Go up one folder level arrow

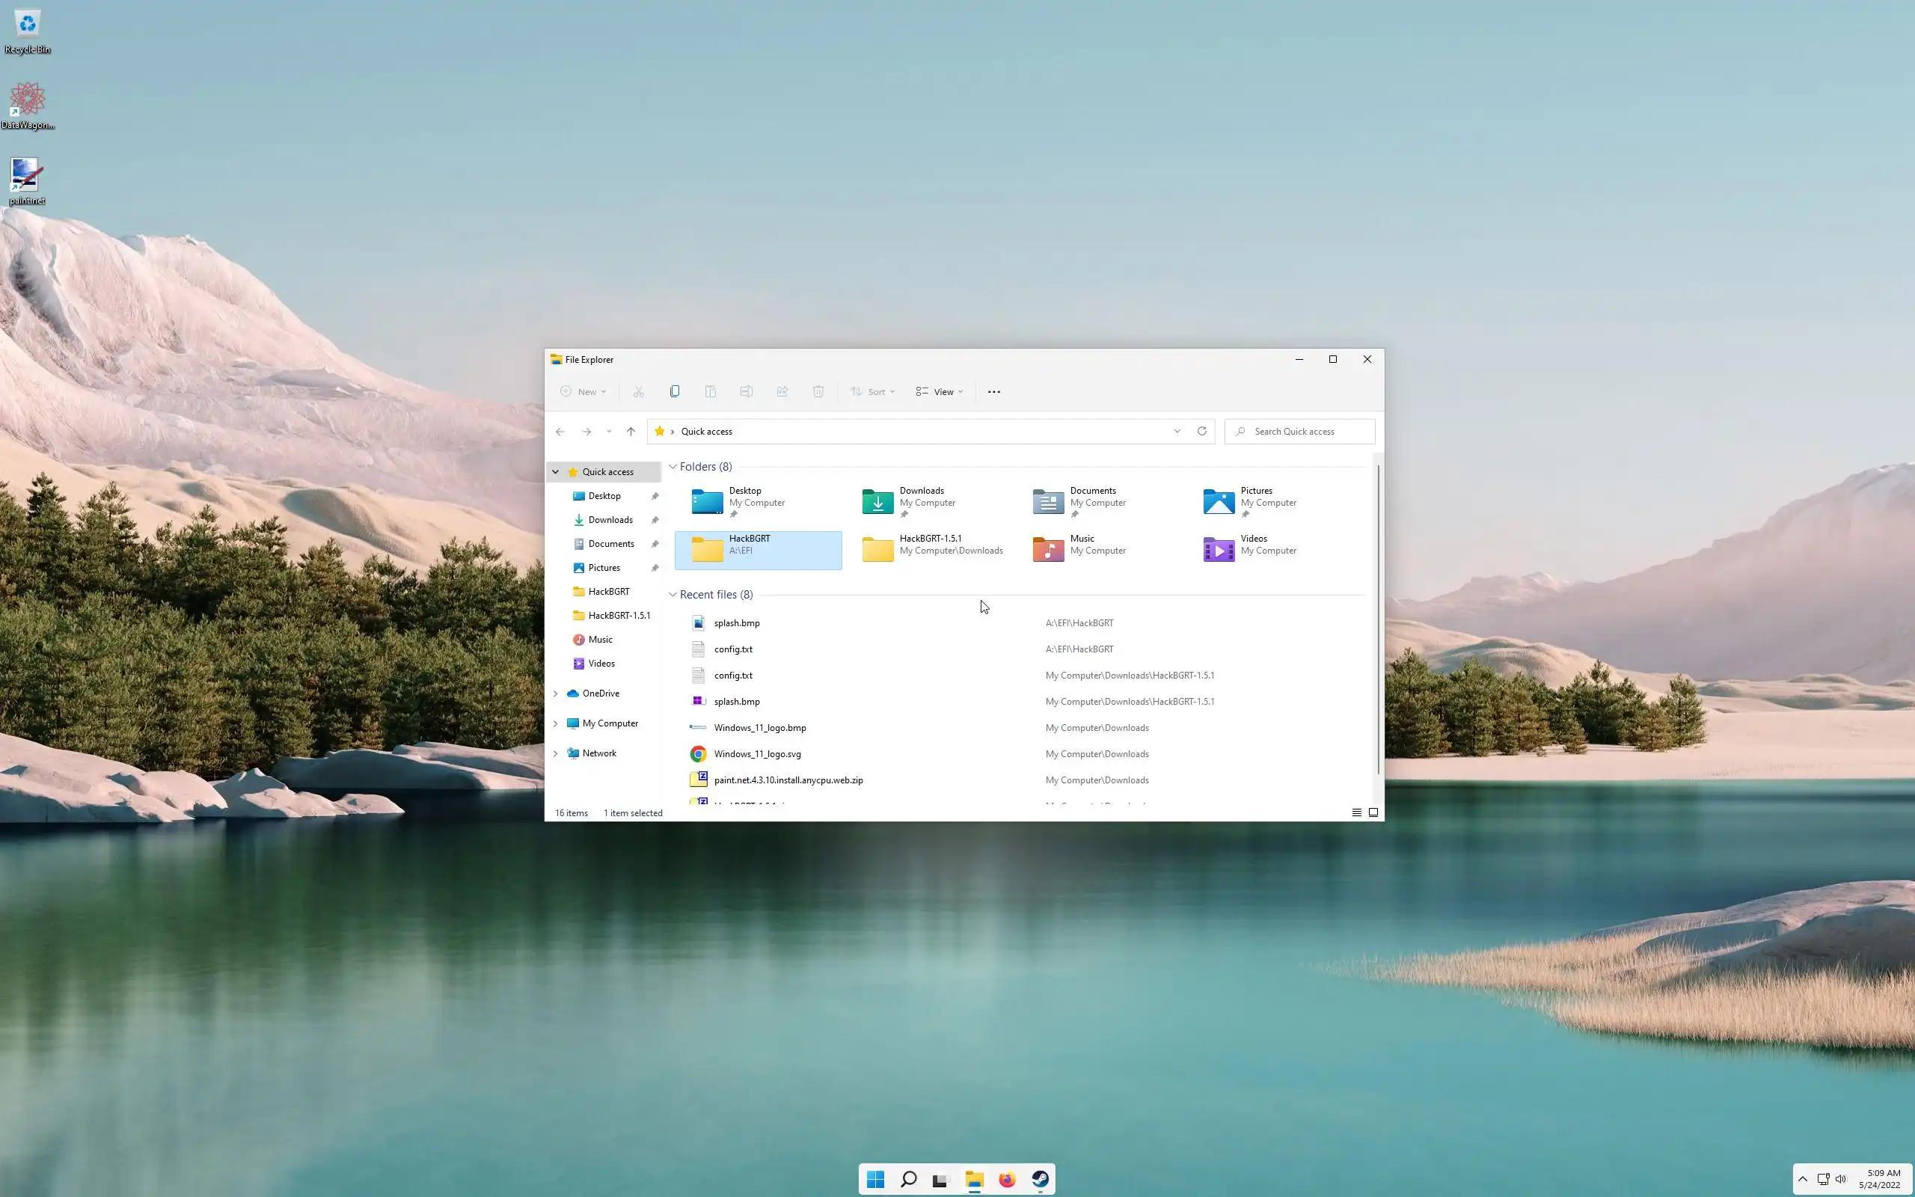pos(631,432)
